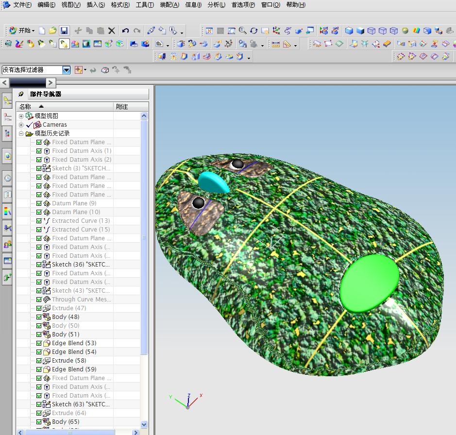Viewport: 456px width, 435px height.
Task: Click the 开始 start button
Action: pyautogui.click(x=22, y=31)
